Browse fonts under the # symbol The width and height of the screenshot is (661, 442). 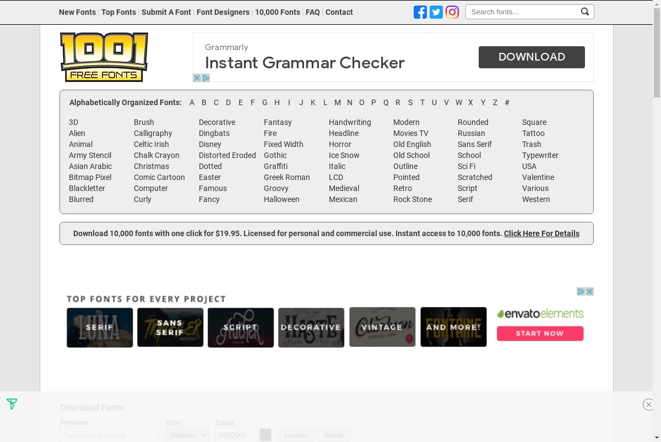click(507, 102)
